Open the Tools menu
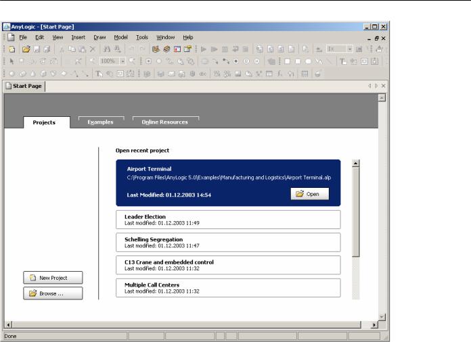 coord(142,37)
